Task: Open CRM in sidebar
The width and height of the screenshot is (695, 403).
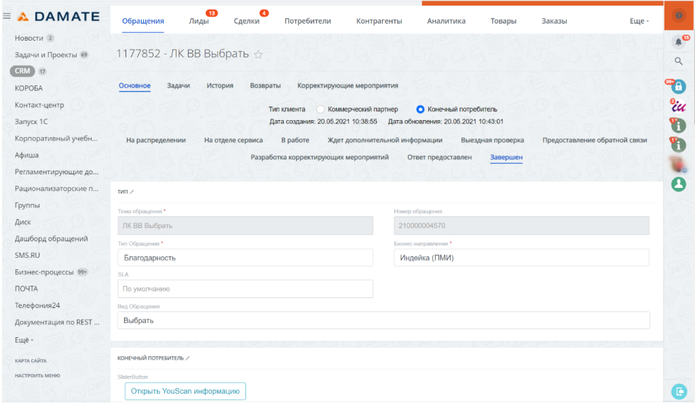Action: pos(22,71)
